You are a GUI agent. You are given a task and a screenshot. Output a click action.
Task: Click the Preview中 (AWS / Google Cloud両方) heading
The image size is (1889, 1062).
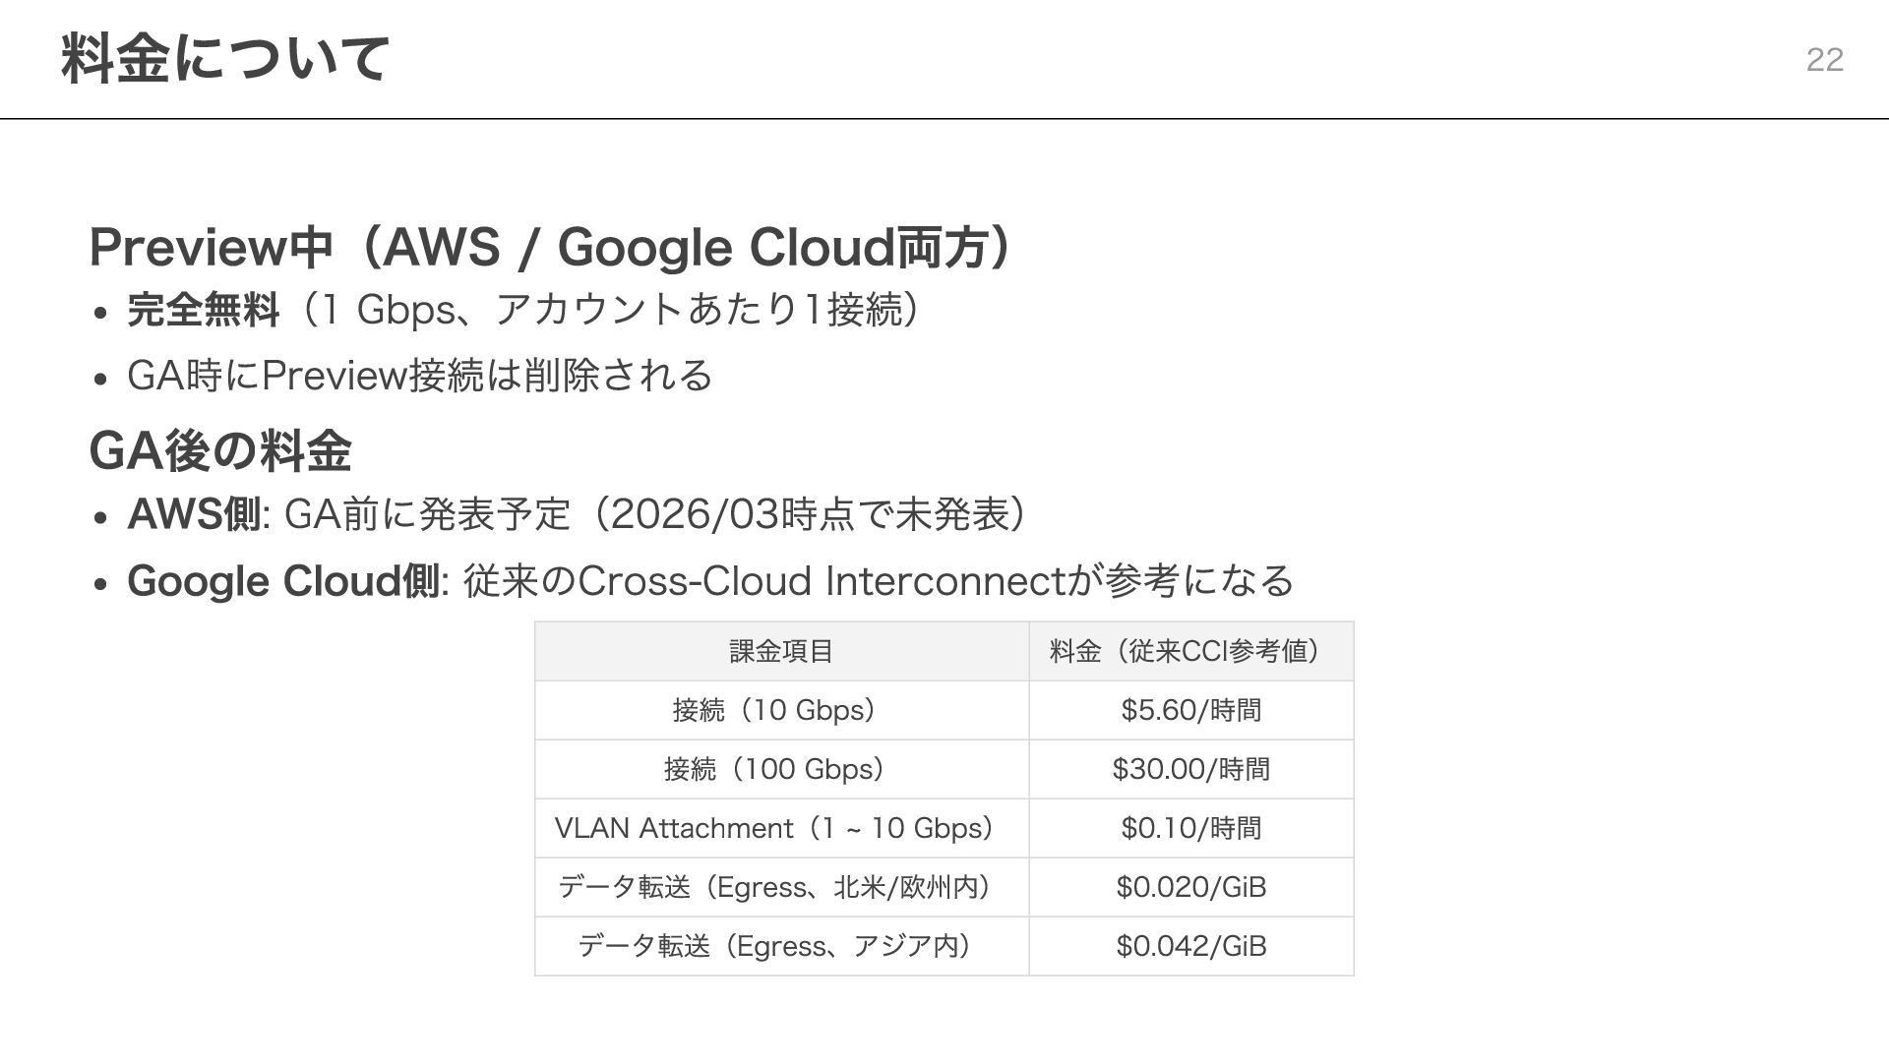point(549,247)
